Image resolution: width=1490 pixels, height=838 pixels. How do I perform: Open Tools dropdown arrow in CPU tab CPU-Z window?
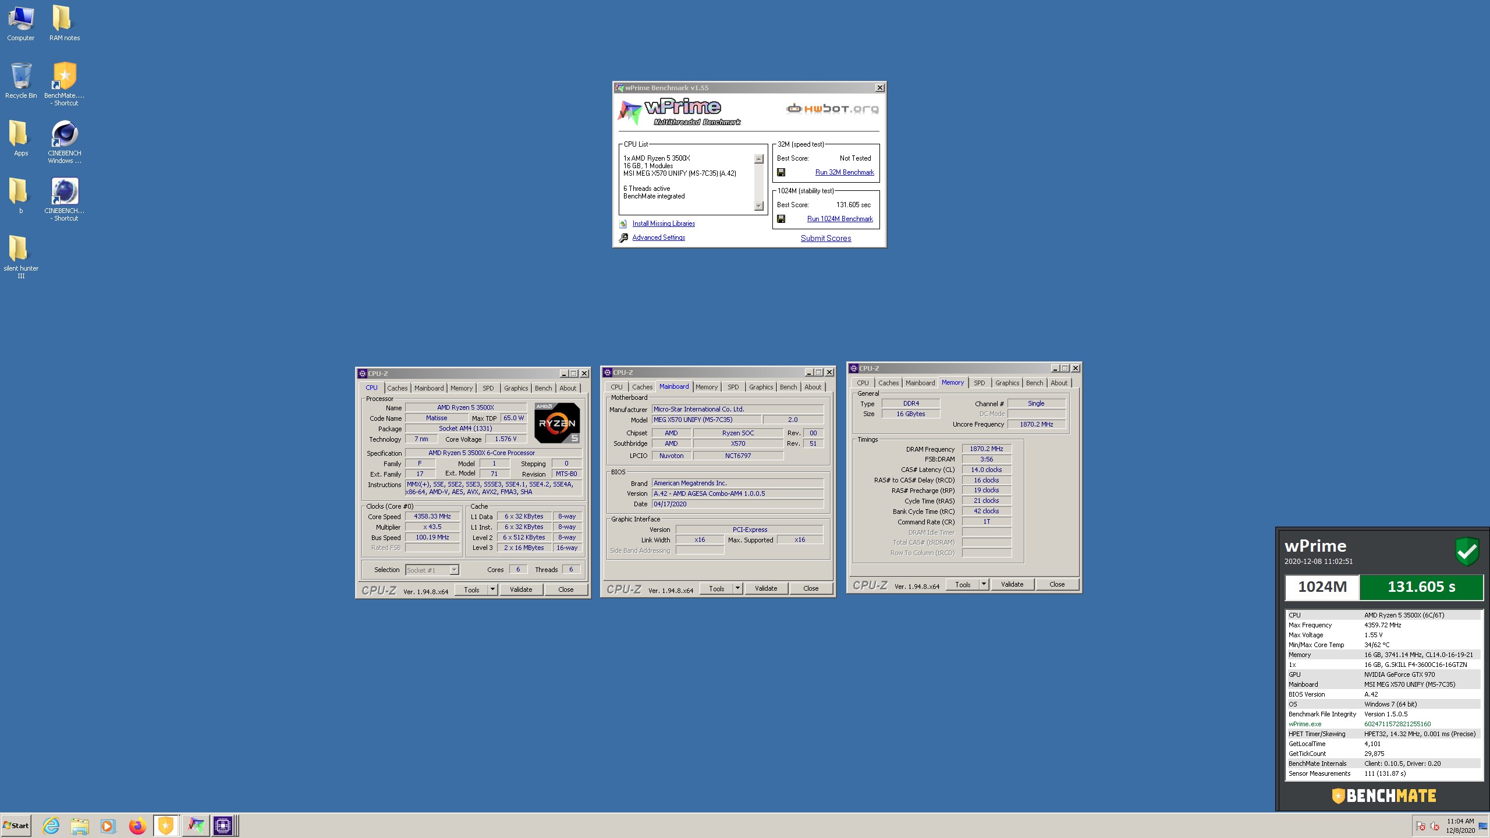492,590
